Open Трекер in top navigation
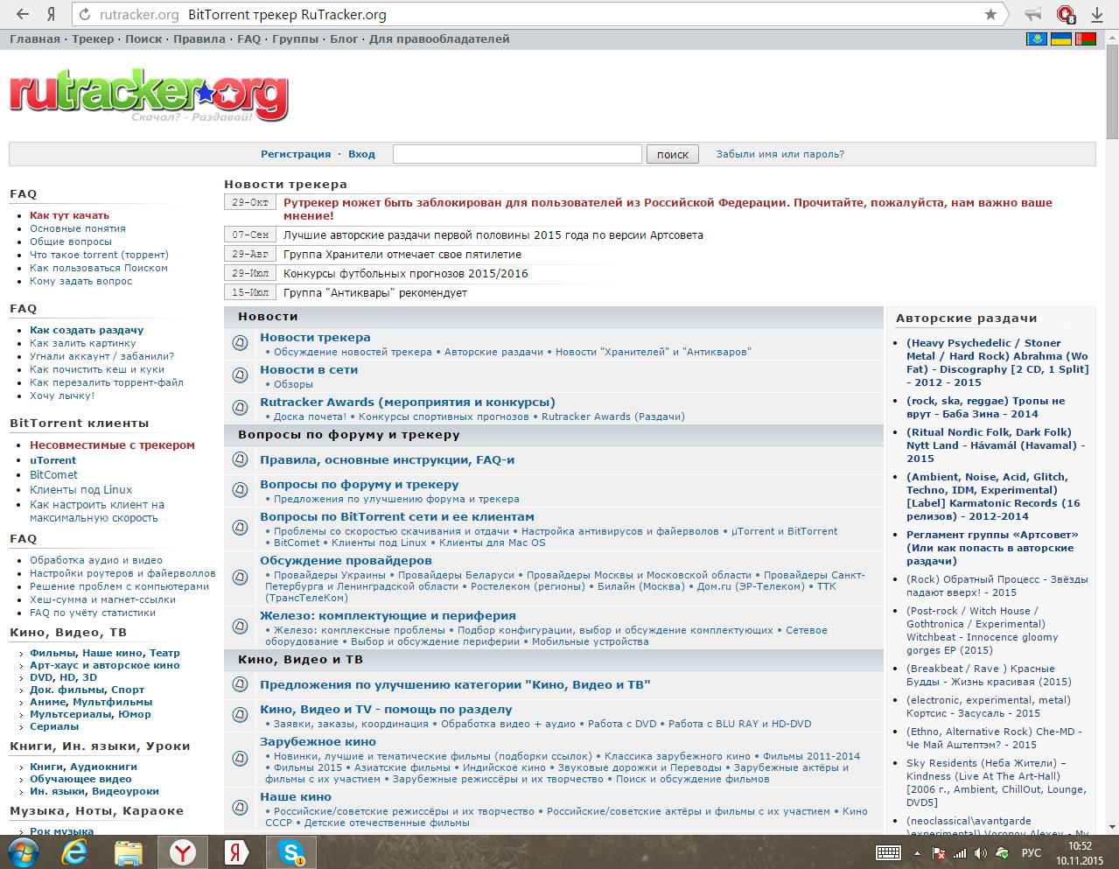The height and width of the screenshot is (869, 1119). (x=93, y=39)
